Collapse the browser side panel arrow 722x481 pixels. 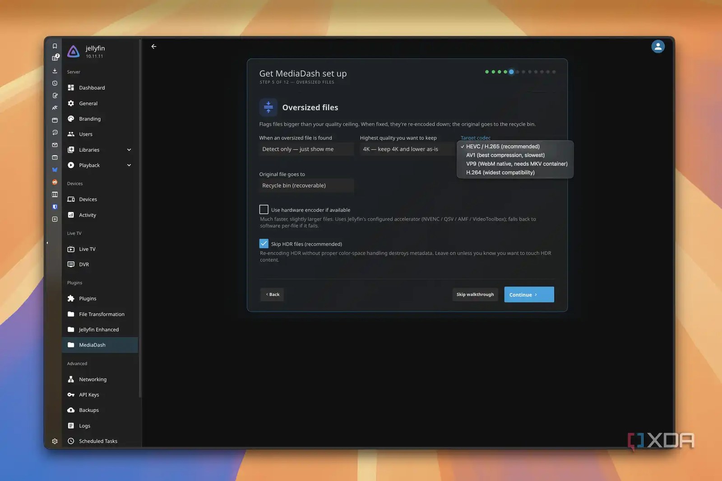pyautogui.click(x=47, y=243)
